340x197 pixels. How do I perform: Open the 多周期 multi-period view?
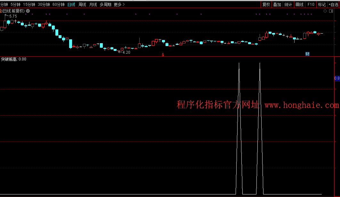[105, 4]
